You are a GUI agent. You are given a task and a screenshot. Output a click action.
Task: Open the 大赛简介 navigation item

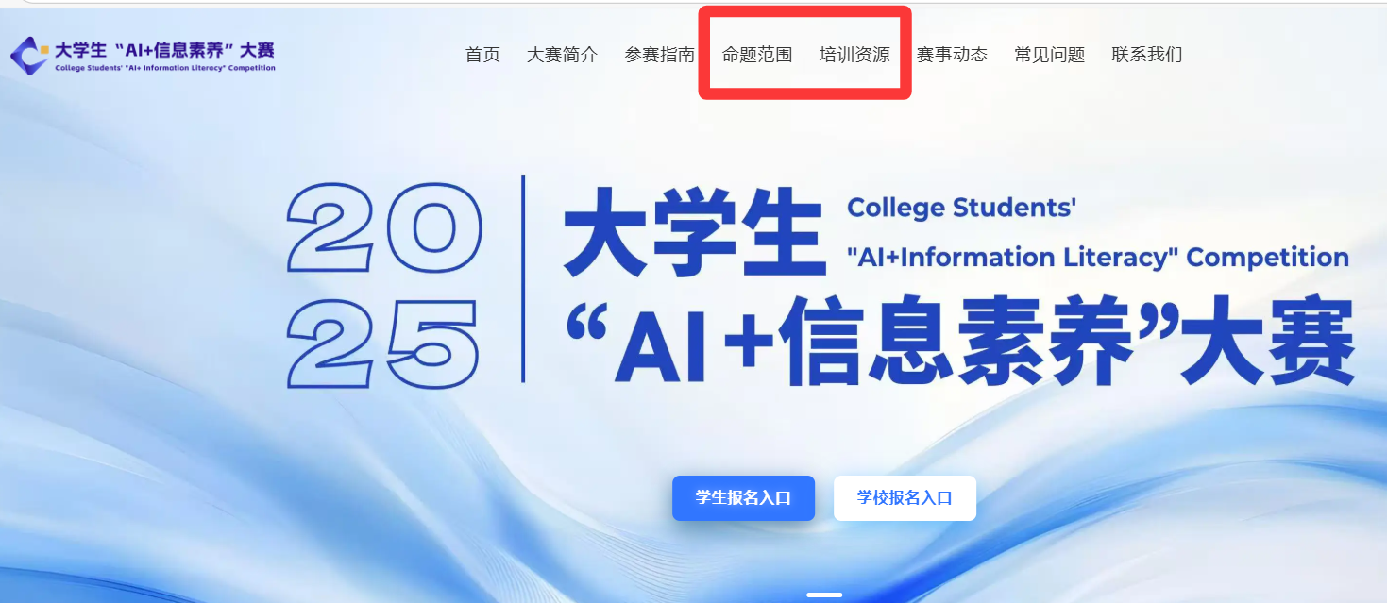coord(562,55)
